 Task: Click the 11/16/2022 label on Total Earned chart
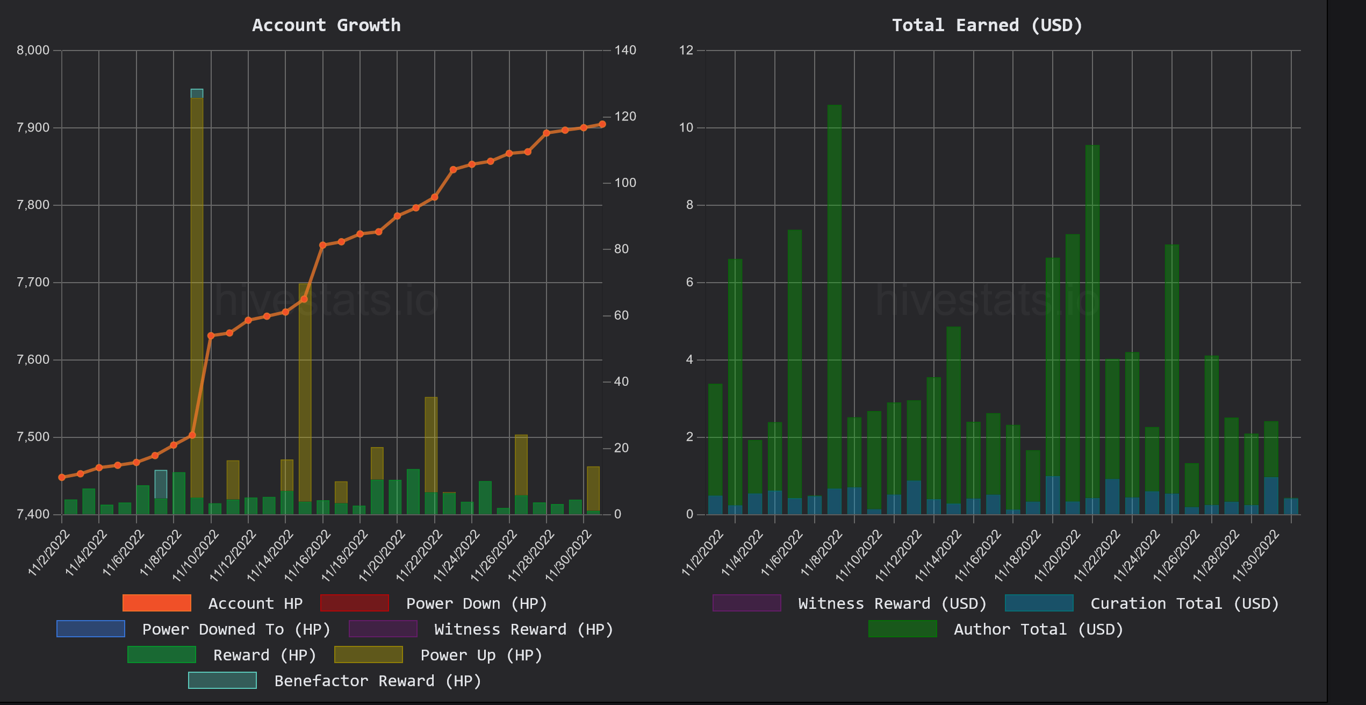pos(979,556)
